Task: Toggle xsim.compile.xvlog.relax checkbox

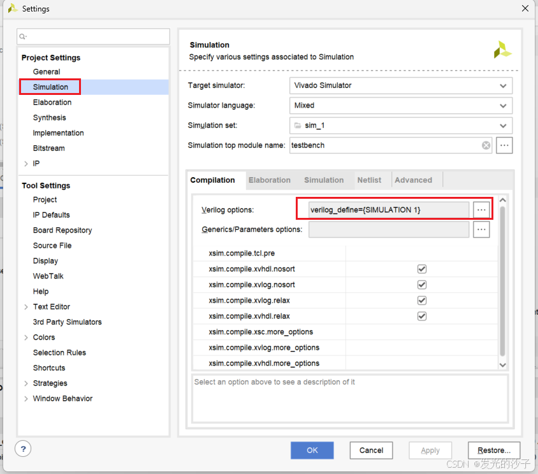Action: (422, 301)
